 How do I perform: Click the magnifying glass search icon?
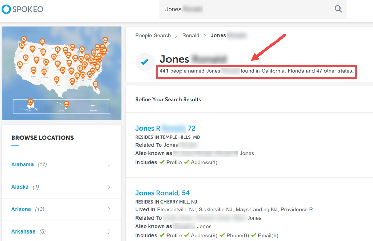[338, 9]
